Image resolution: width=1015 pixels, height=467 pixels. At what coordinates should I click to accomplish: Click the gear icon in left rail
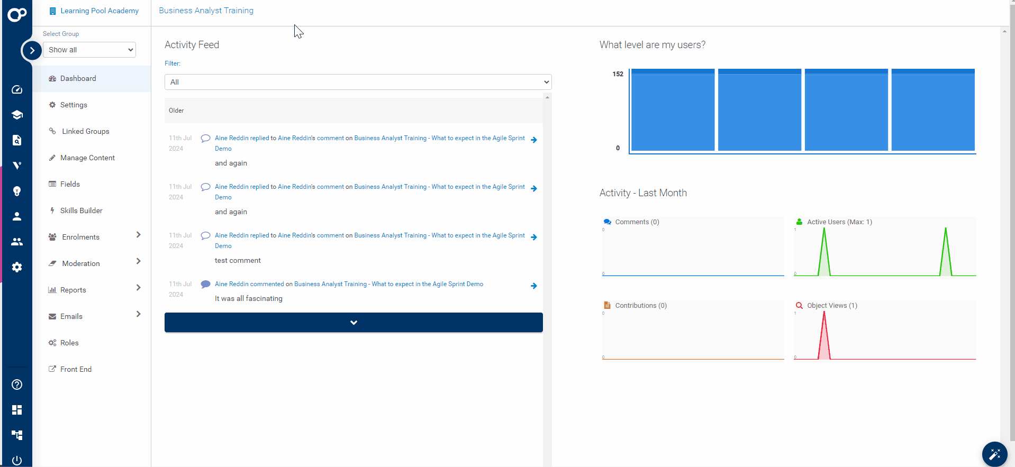(x=17, y=267)
